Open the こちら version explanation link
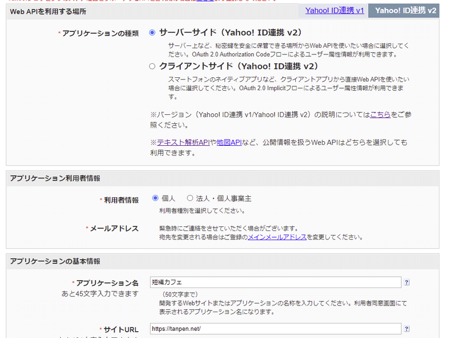This screenshot has width=449, height=338. point(381,115)
